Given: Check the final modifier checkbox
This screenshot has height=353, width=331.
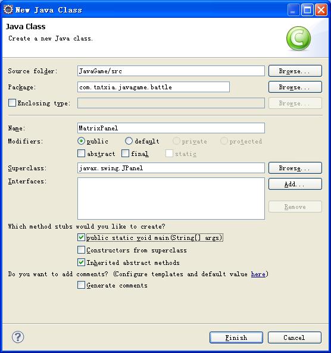Looking at the screenshot, I should click(x=125, y=154).
